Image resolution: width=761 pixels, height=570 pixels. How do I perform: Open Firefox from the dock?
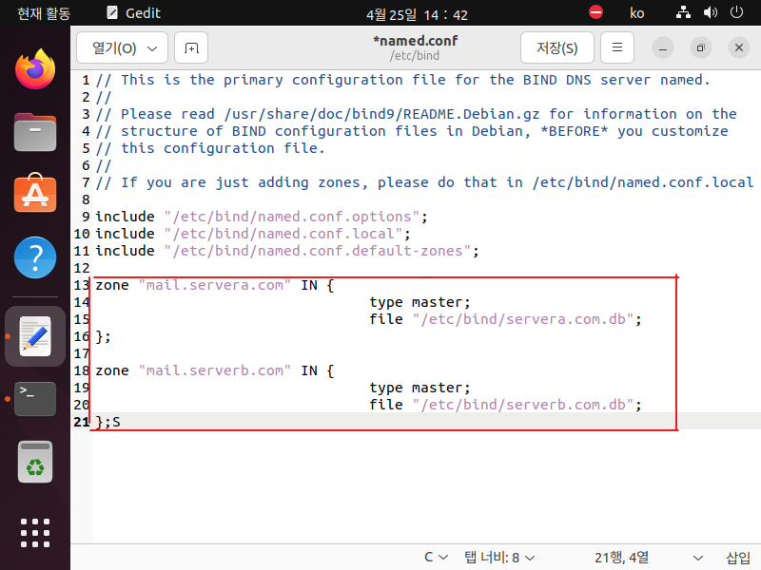click(35, 69)
